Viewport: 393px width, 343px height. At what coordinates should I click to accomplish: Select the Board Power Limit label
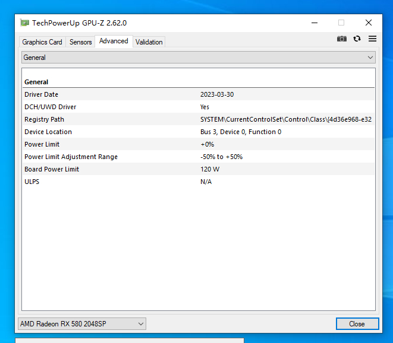(52, 169)
